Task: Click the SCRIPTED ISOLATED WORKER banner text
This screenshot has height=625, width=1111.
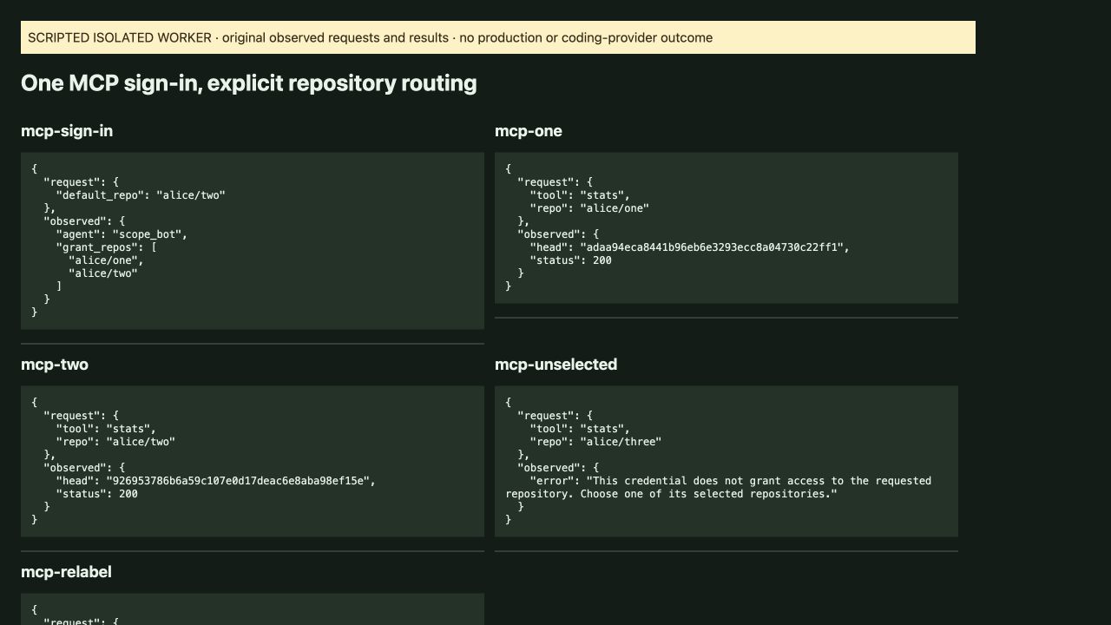Action: 370,37
